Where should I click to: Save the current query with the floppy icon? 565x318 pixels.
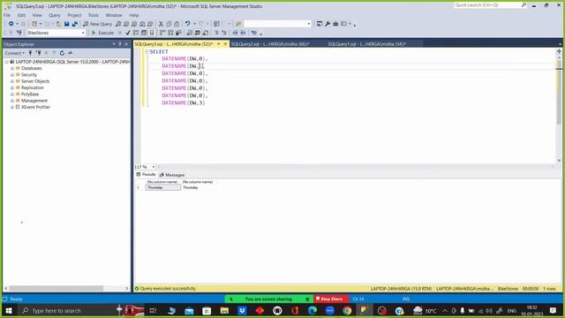(67, 24)
